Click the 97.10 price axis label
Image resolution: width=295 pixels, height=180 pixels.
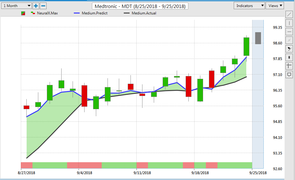278,75
